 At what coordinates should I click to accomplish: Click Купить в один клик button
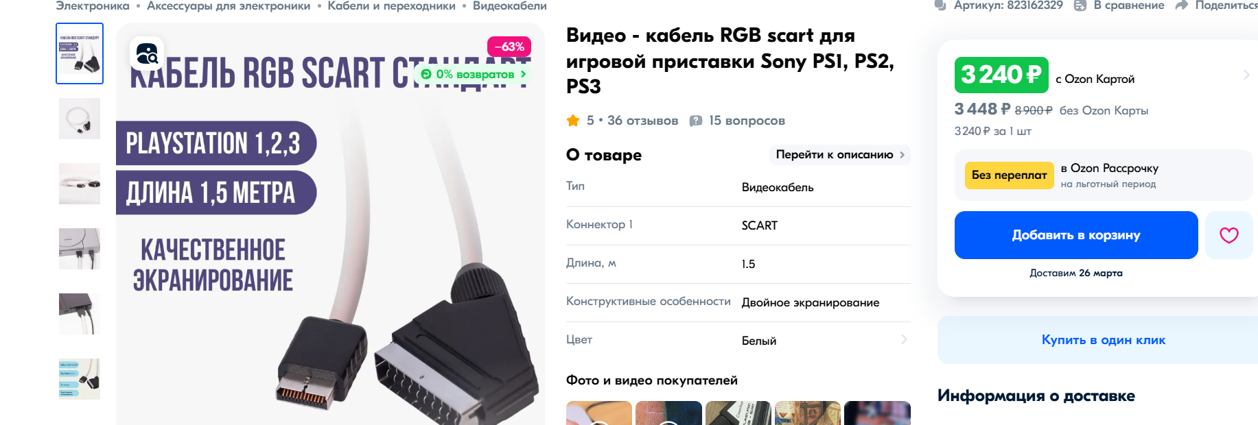point(1103,340)
